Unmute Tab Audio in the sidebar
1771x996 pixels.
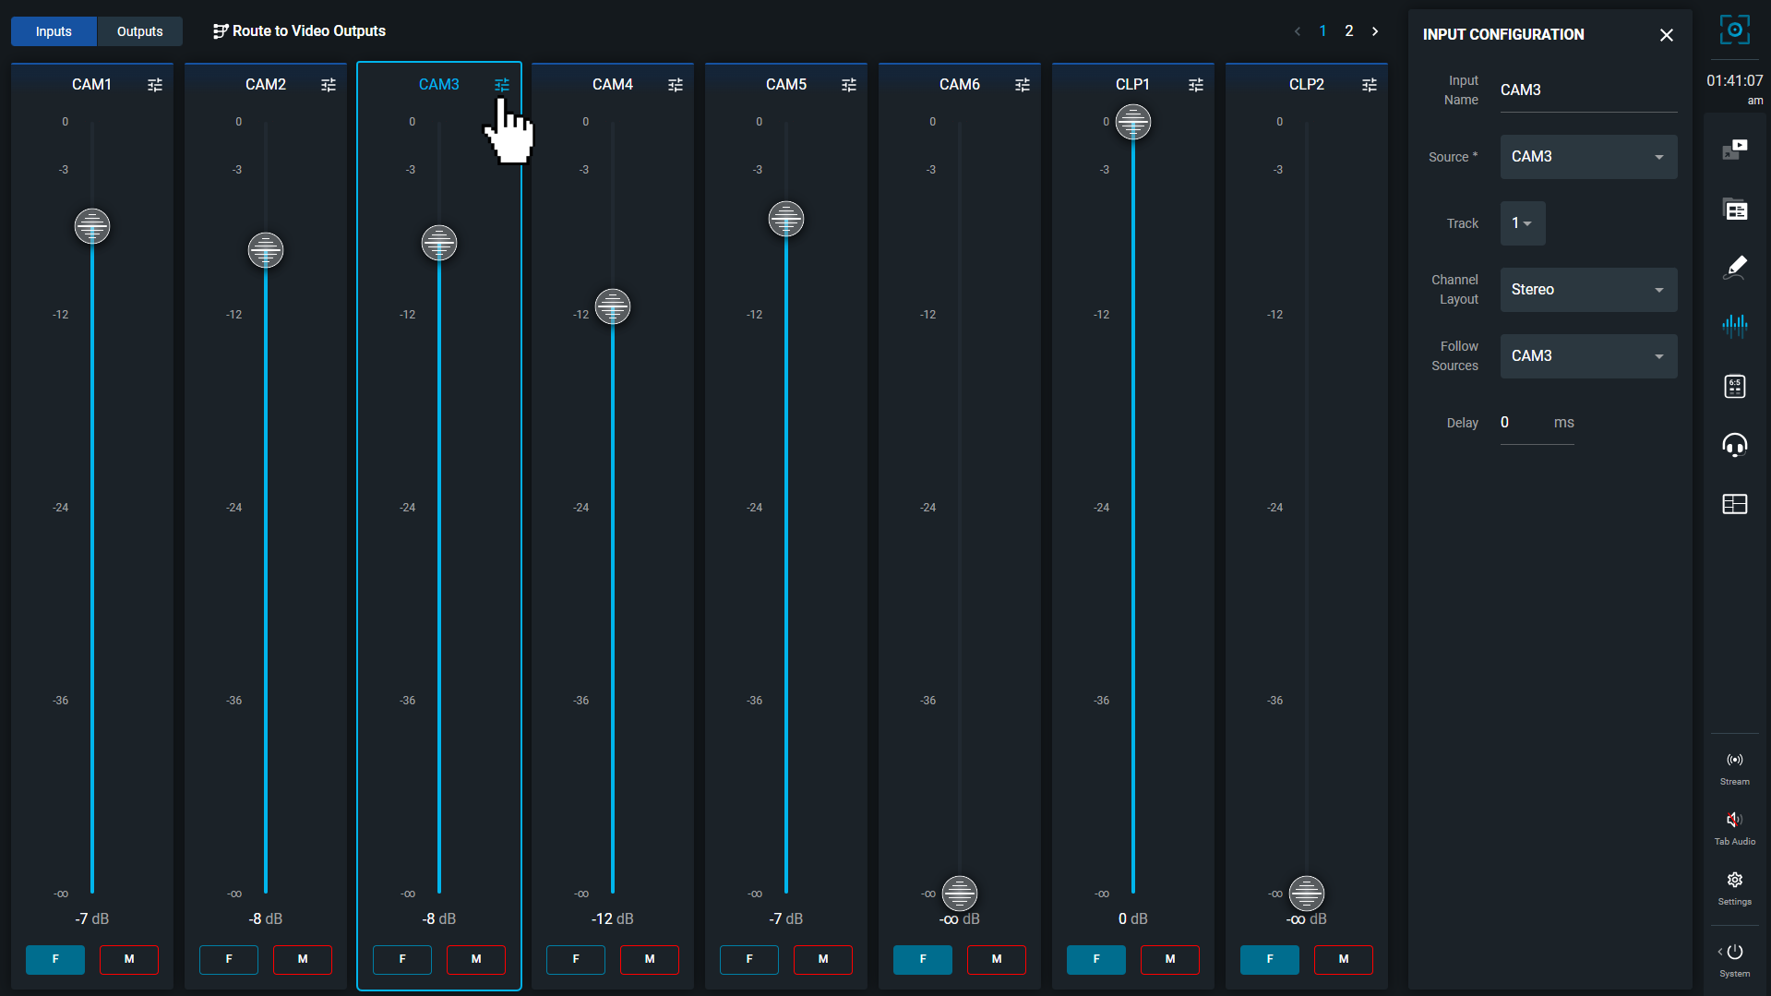pyautogui.click(x=1733, y=820)
